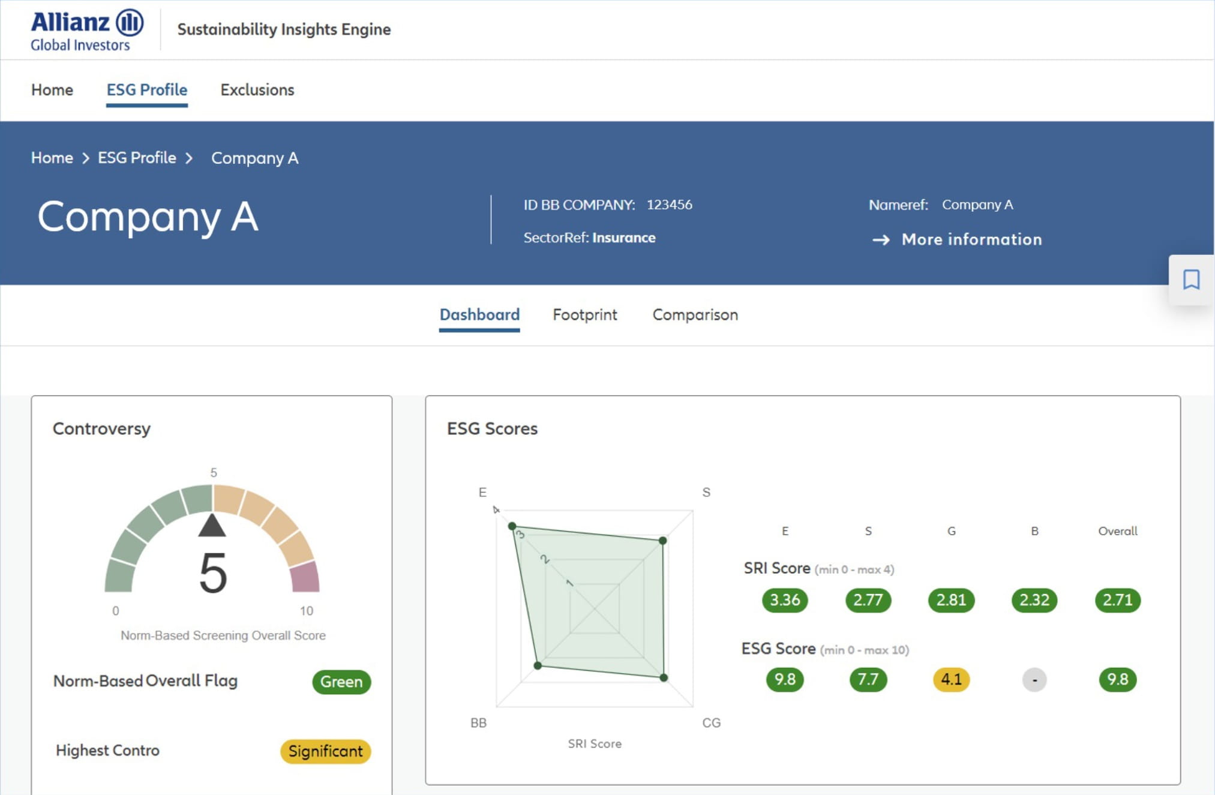
Task: Click the grey dash badge for B ESG score
Action: (1034, 680)
